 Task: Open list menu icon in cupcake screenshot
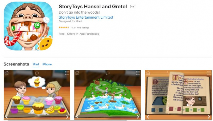click(67, 73)
